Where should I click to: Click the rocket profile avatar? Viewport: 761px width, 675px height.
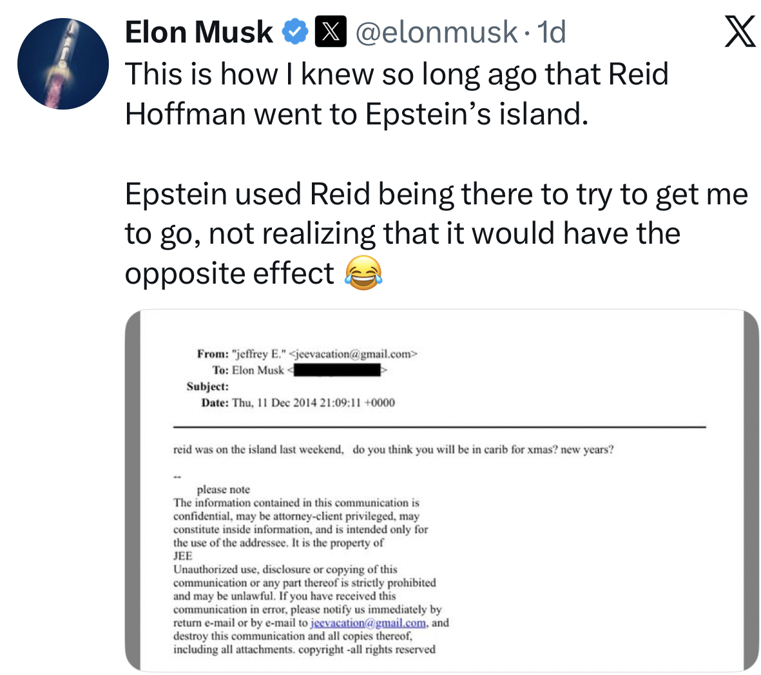pyautogui.click(x=63, y=63)
